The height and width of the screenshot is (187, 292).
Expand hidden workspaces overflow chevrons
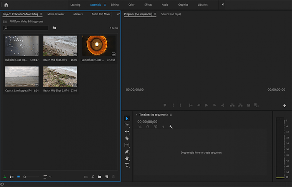click(223, 5)
